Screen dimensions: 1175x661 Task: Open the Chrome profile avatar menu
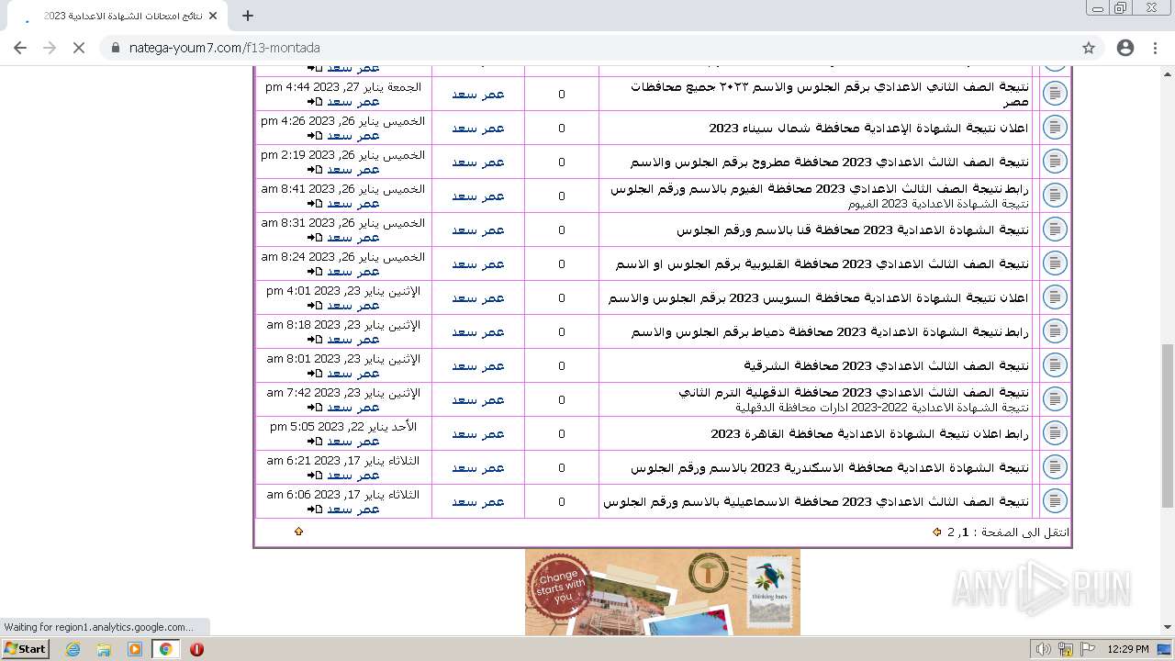coord(1125,48)
